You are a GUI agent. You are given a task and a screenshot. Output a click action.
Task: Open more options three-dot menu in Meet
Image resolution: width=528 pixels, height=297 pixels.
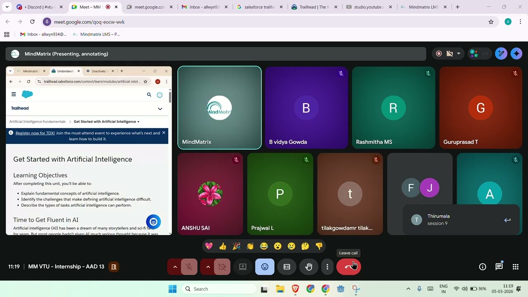(x=327, y=267)
